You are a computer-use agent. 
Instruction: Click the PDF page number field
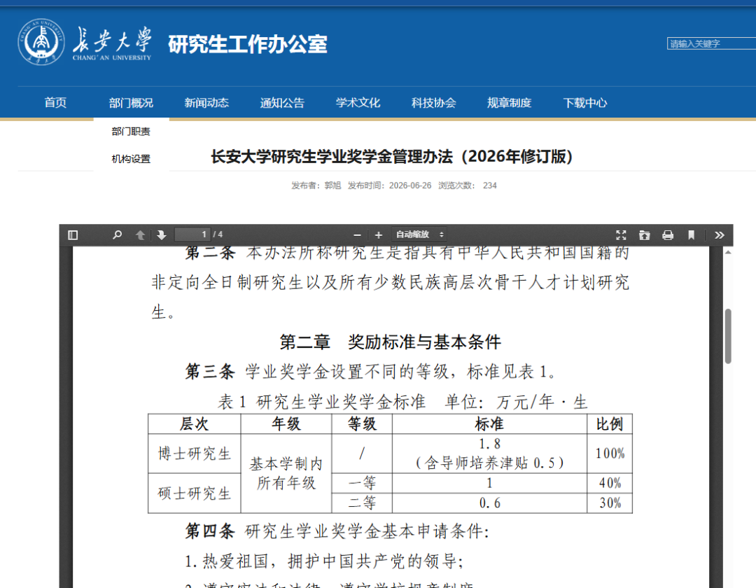(193, 234)
